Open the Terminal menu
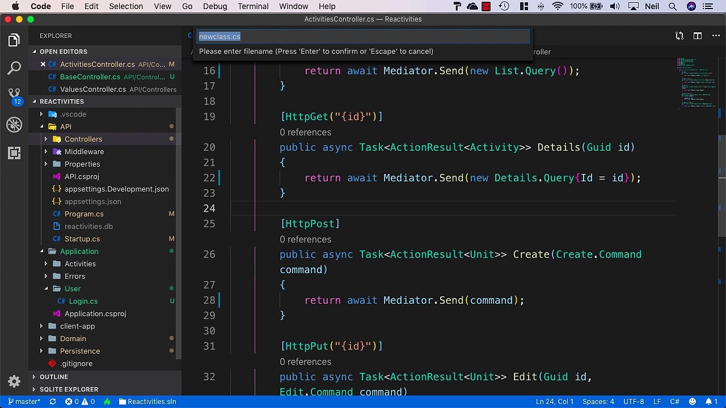The image size is (726, 408). point(253,6)
